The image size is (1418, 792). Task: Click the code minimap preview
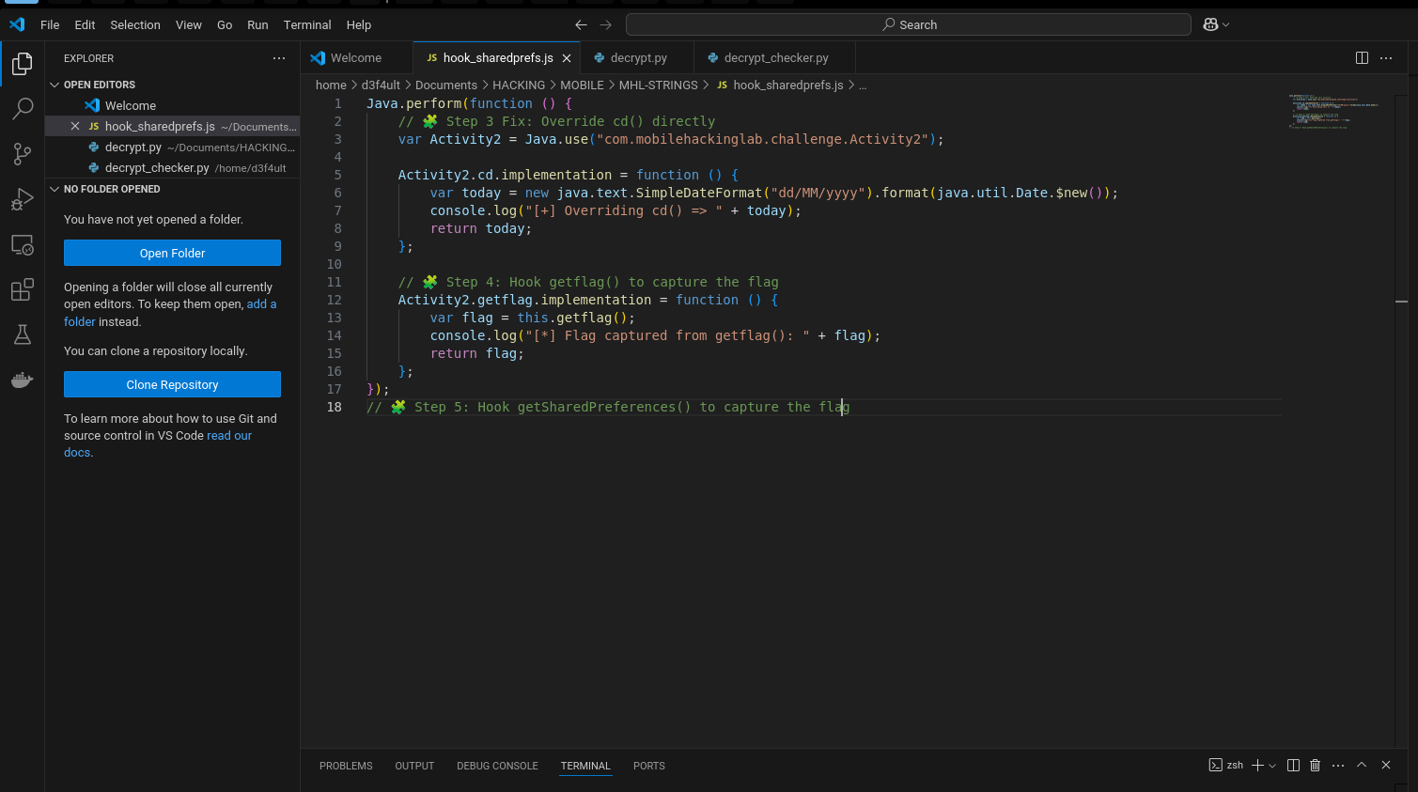click(x=1334, y=112)
